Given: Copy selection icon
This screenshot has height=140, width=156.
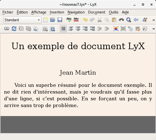Looking at the screenshot, I should [x=107, y=20].
